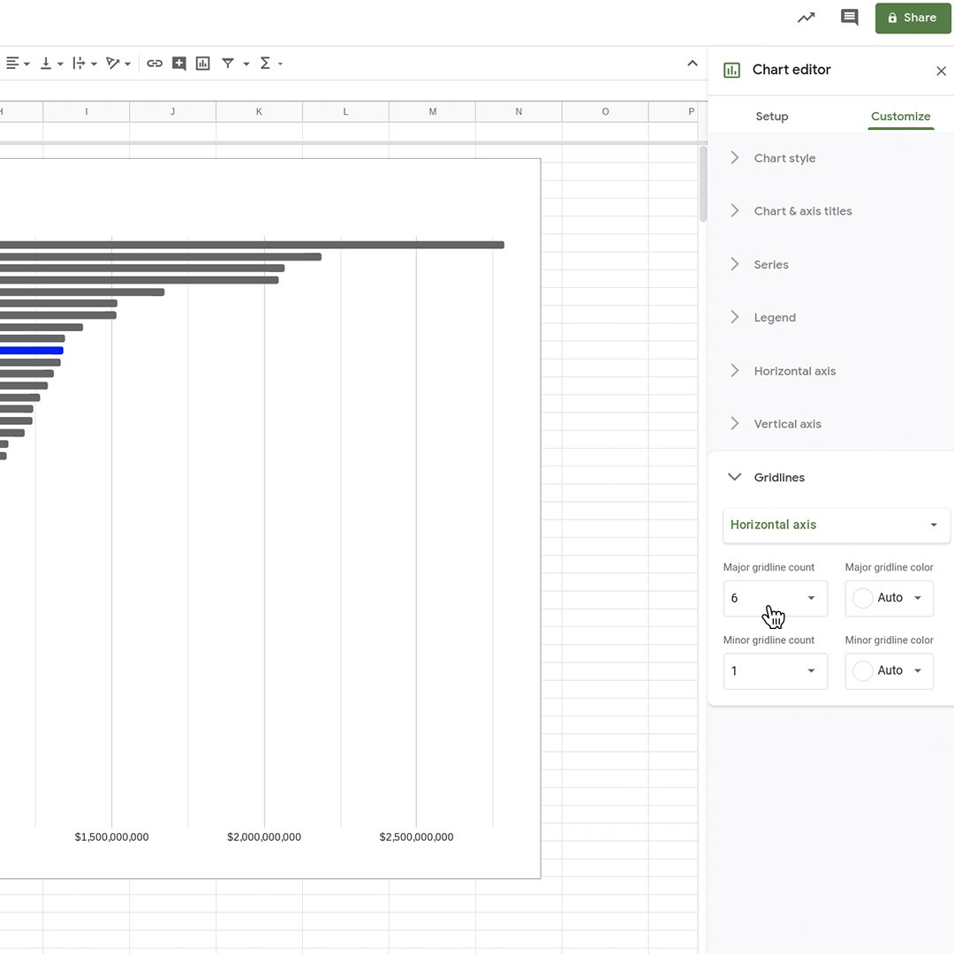The image size is (954, 954).
Task: Open horizontal align dropdown arrow
Action: 26,64
